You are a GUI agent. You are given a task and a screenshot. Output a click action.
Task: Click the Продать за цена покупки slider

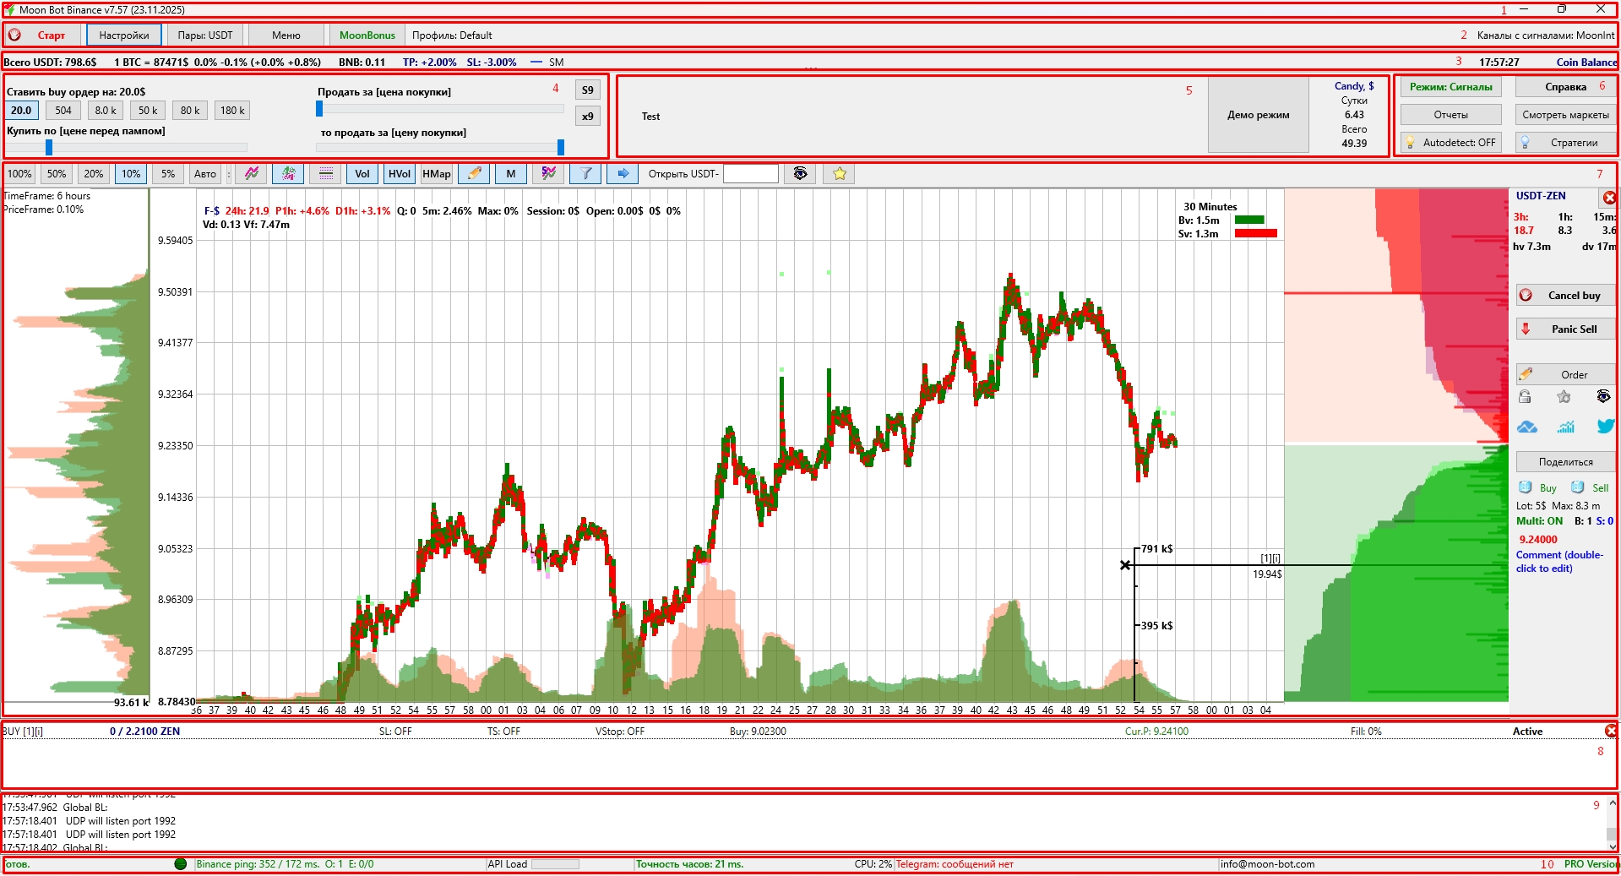coord(439,109)
